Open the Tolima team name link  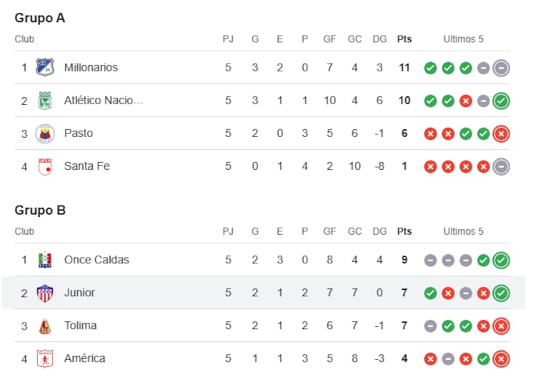(80, 325)
